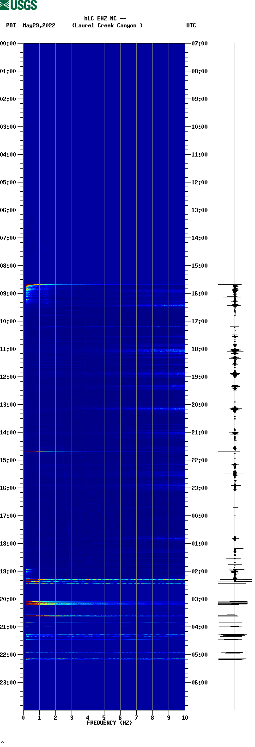Image resolution: width=255 pixels, height=747 pixels.
Task: Click the '22:00' PDT time label
Action: (8, 655)
